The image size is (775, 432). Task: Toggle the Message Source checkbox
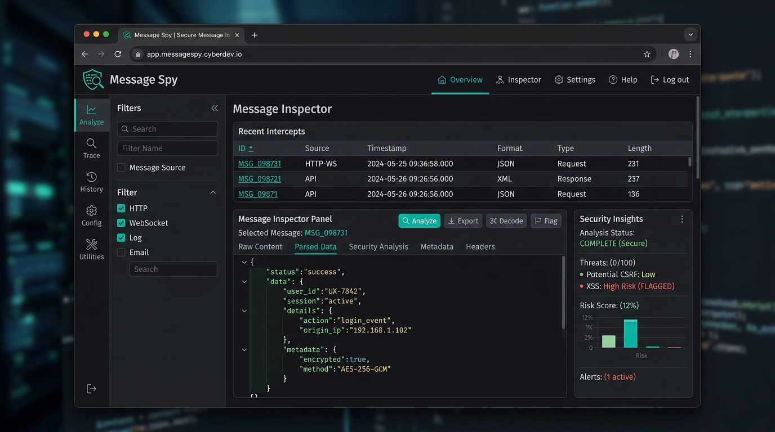(121, 168)
